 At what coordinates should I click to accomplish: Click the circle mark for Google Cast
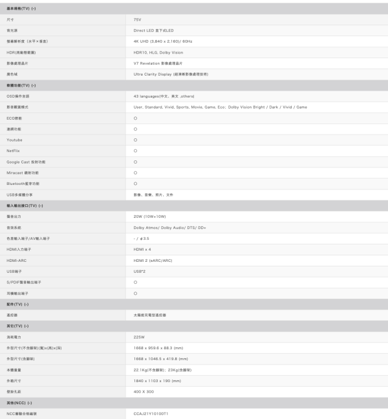pyautogui.click(x=135, y=162)
